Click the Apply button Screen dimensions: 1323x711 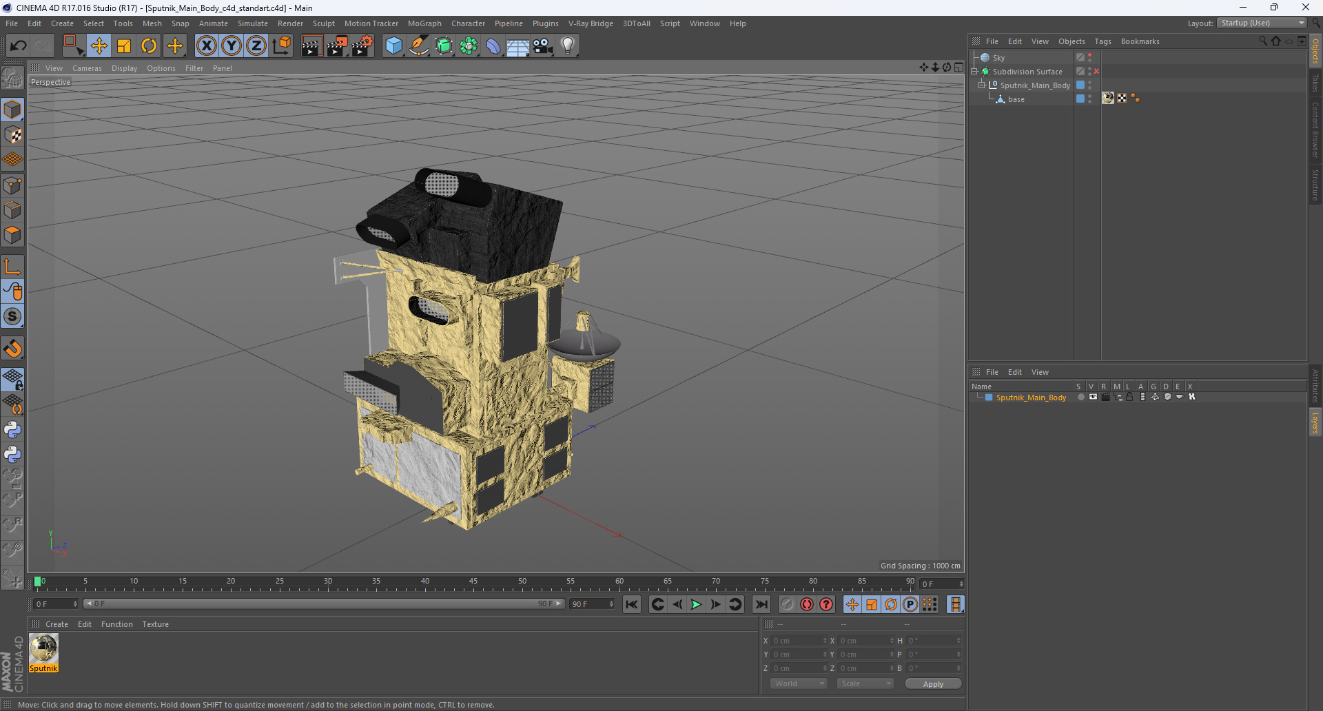tap(933, 684)
